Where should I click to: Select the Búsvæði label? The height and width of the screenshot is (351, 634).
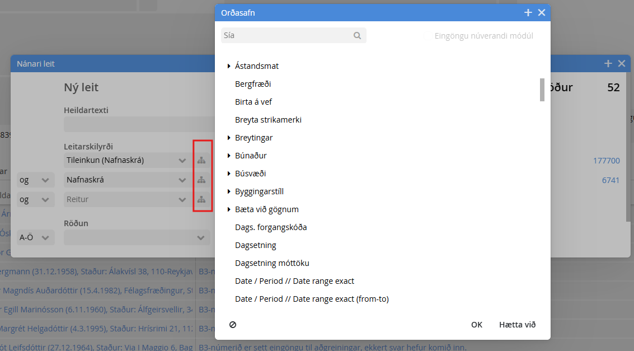[x=250, y=174]
